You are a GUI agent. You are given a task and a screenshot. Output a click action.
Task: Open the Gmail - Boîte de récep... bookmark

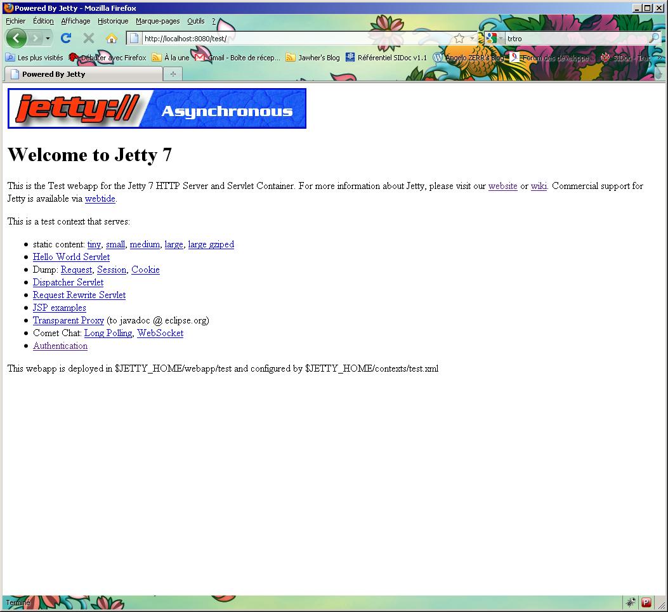tap(238, 58)
